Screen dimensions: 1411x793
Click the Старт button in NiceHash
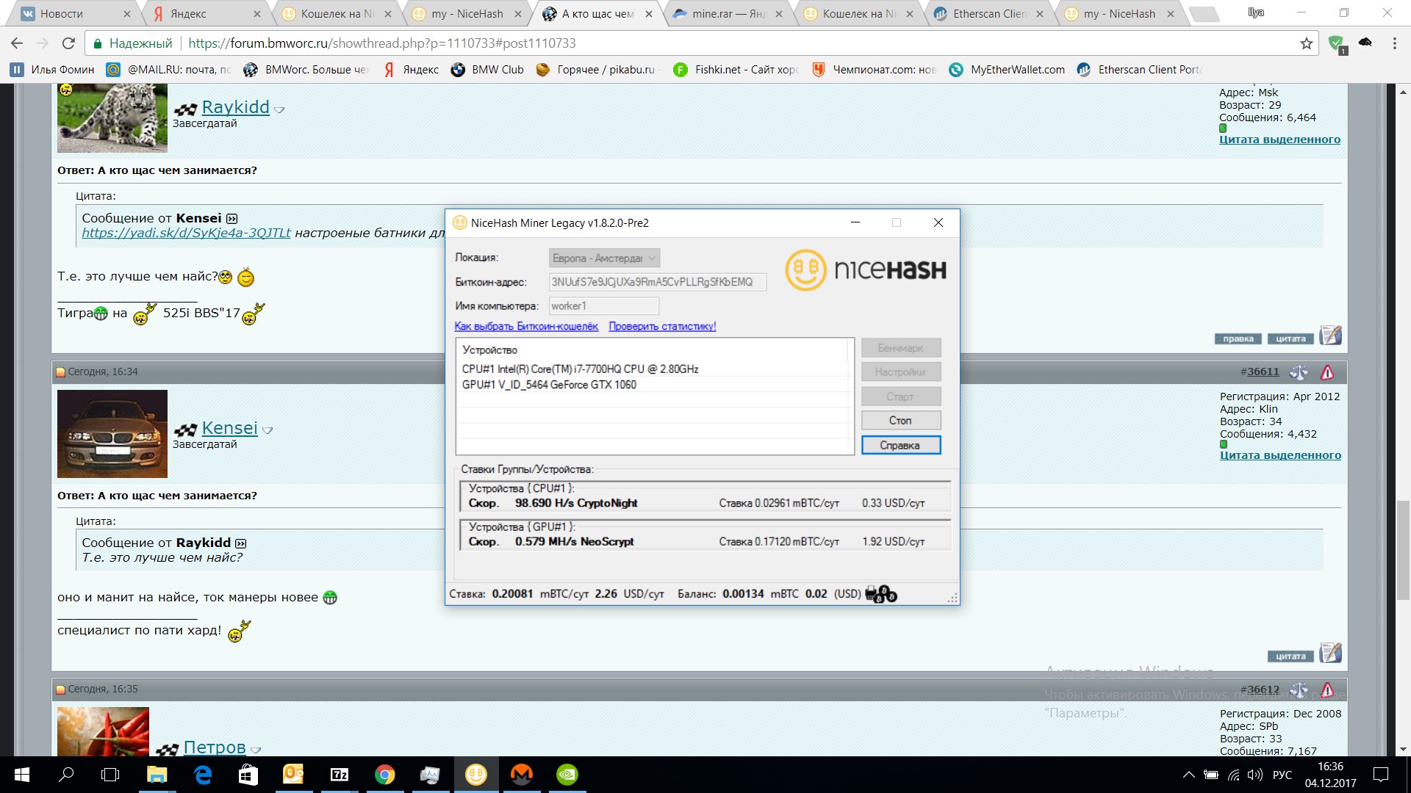coord(901,396)
